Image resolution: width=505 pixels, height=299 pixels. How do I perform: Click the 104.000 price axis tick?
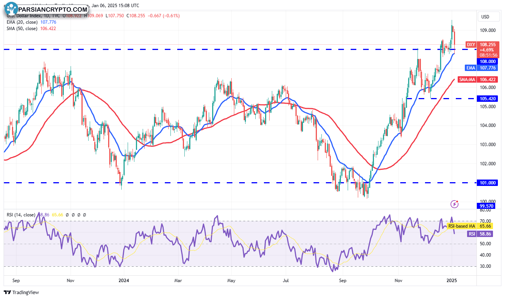coord(488,125)
